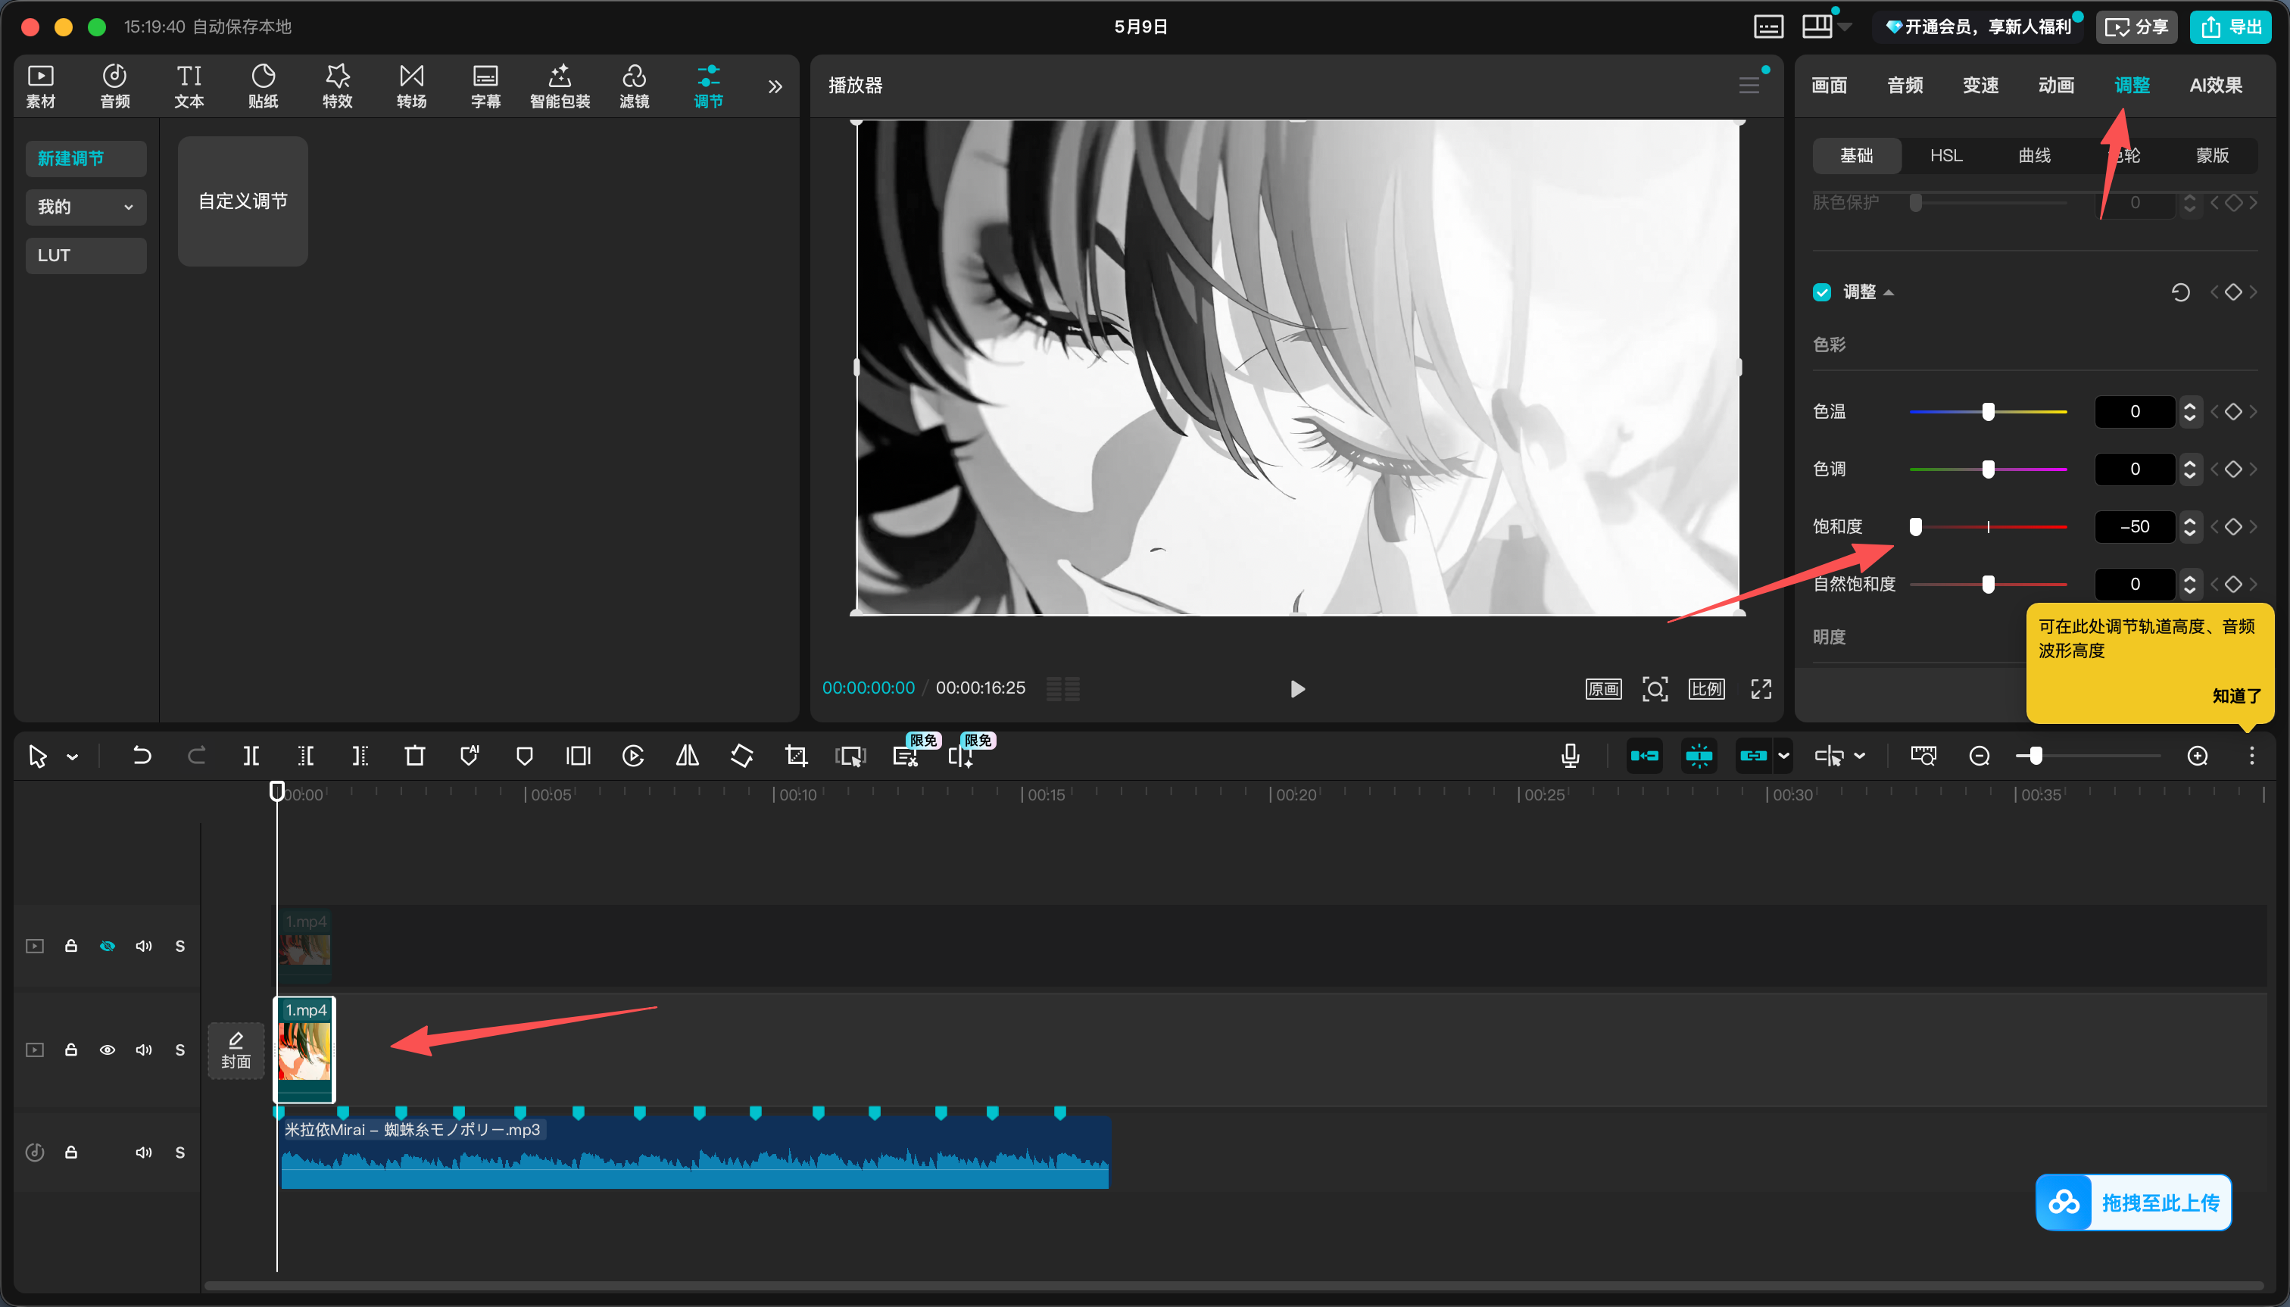Click the 新建调节 button

coord(86,158)
